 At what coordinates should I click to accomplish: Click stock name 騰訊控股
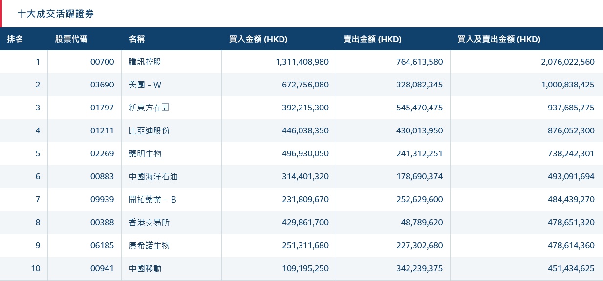coord(145,62)
